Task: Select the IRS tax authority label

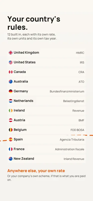Action: 82,63
